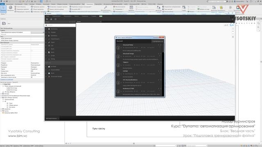Click the green icon in Dynamo menu bar

pos(101,16)
